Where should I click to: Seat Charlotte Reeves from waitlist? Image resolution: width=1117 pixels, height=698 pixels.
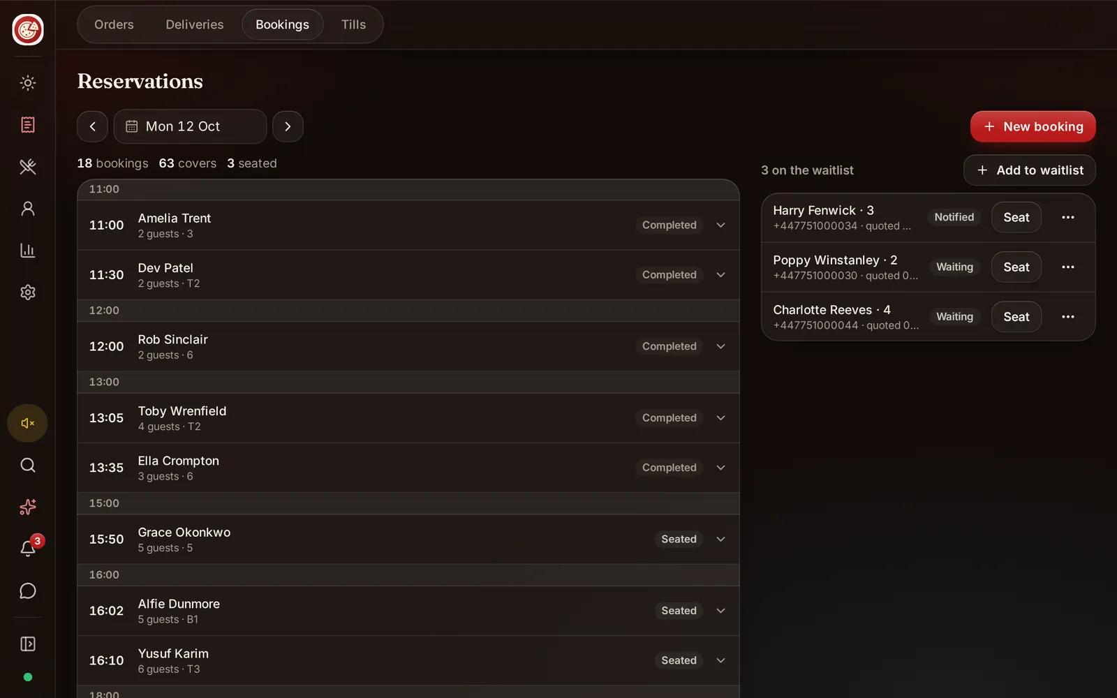[1016, 317]
